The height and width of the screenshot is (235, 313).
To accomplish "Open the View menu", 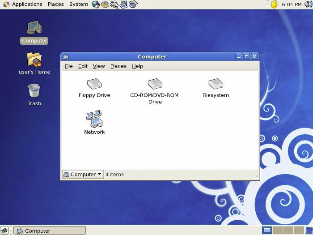I will tap(99, 66).
